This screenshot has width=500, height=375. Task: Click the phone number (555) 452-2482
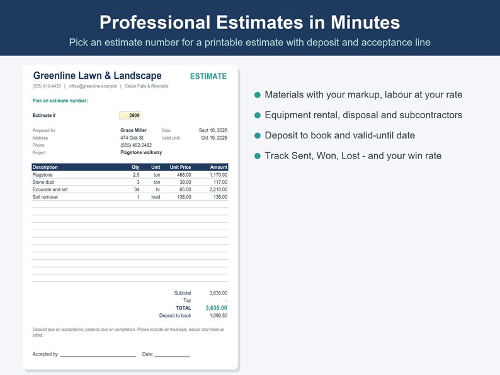pyautogui.click(x=136, y=145)
